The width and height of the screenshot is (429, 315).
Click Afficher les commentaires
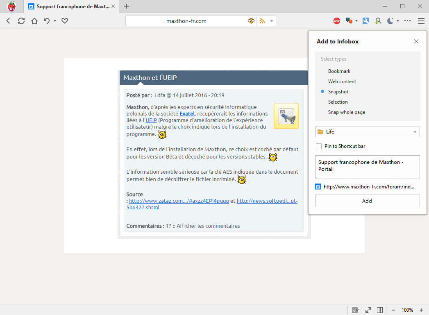tap(208, 226)
